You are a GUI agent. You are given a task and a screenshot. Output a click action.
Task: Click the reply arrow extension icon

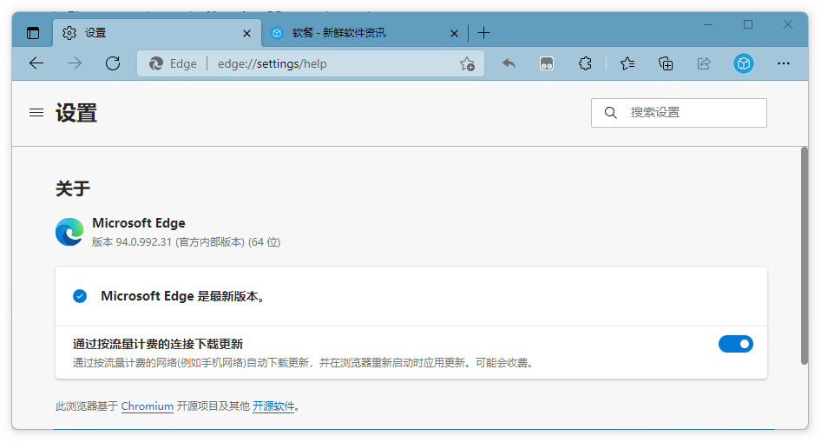(509, 63)
